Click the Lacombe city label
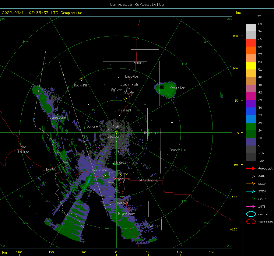This screenshot has width=274, height=256. click(x=132, y=76)
